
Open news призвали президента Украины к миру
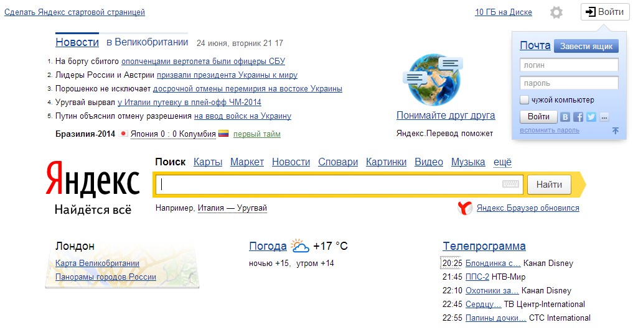click(227, 75)
